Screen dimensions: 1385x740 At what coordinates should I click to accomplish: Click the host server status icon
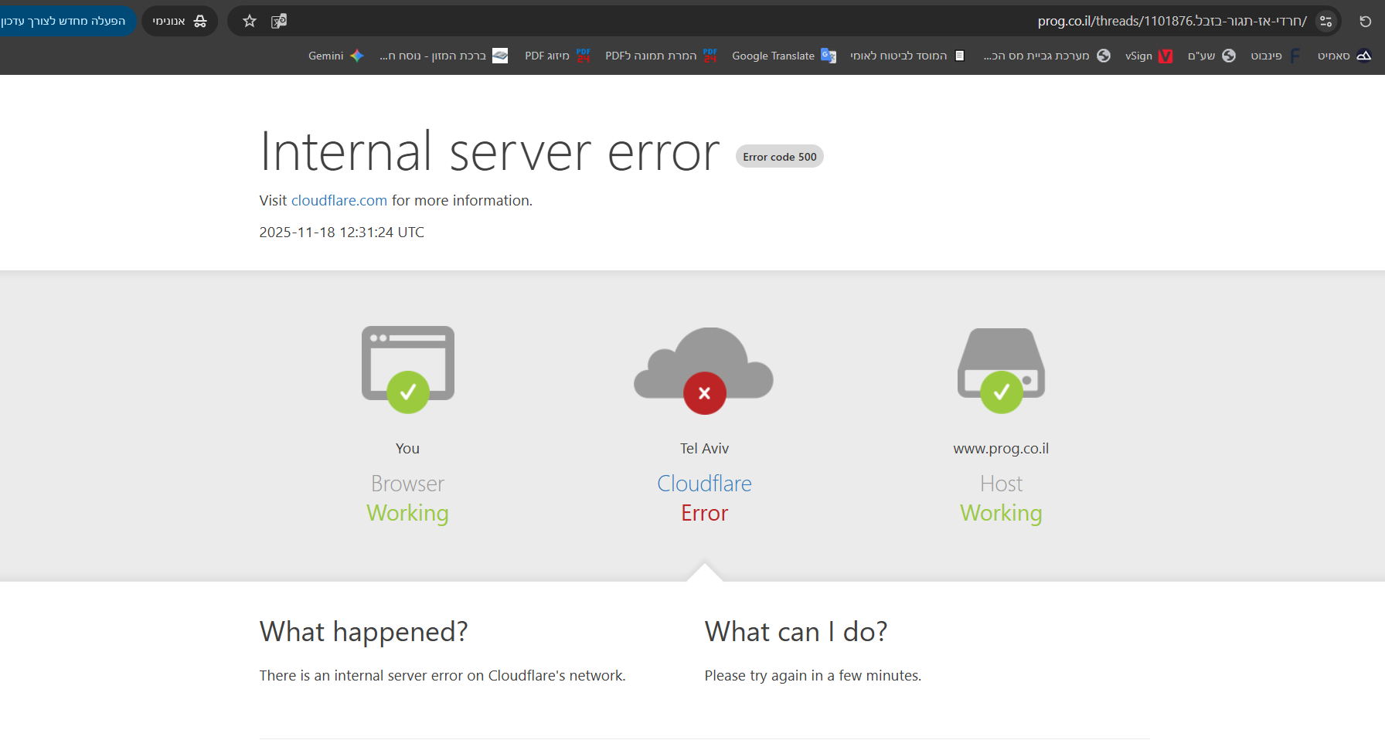coord(1002,371)
